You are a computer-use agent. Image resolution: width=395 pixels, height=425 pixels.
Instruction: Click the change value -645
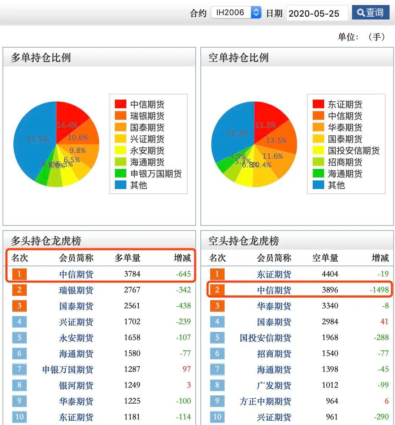click(183, 274)
